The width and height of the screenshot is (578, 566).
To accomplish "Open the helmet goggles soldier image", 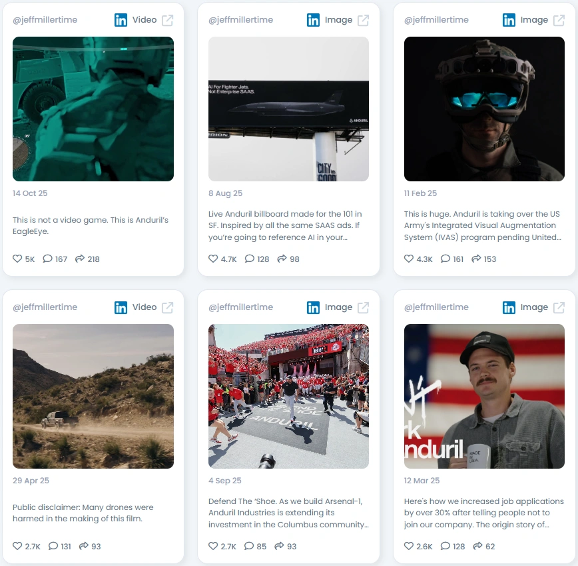I will click(484, 109).
